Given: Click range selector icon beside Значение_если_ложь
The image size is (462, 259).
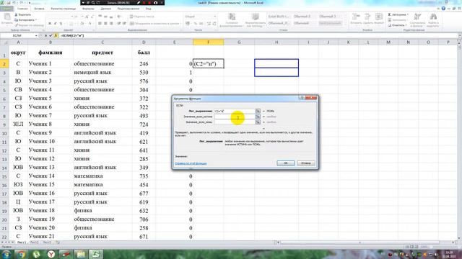Looking at the screenshot, I should [258, 122].
